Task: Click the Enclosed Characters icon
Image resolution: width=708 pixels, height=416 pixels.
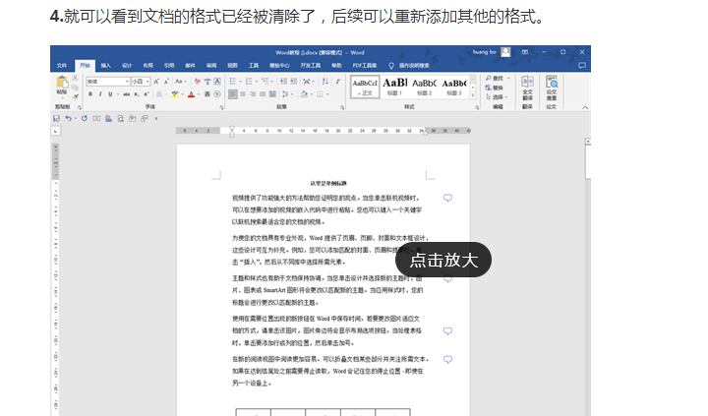Action: pos(217,94)
